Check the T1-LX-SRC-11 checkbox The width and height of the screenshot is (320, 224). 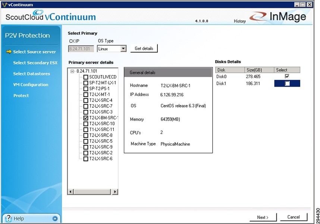click(86, 130)
